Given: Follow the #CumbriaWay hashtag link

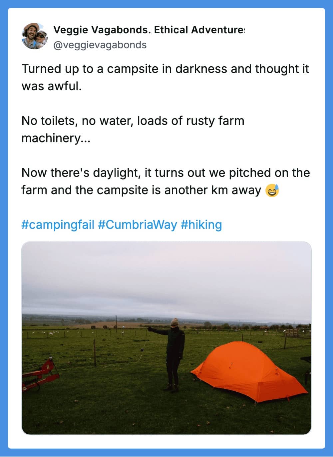Looking at the screenshot, I should 137,225.
